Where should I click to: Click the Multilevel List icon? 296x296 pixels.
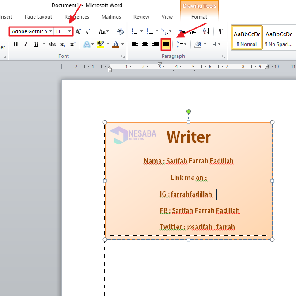click(165, 31)
